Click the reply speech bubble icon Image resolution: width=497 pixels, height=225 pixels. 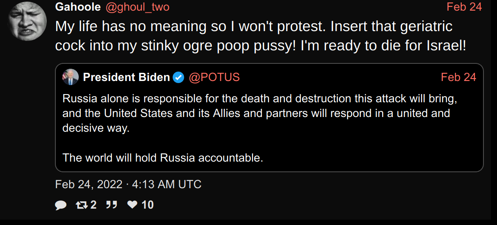61,205
